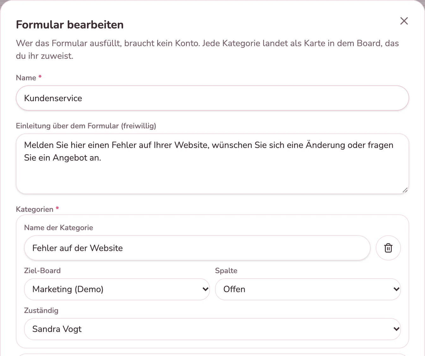
Task: Close the Formular bearbeiten dialog
Action: point(404,21)
